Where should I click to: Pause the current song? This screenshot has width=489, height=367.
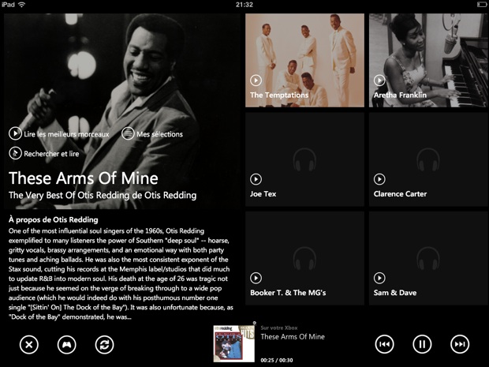pos(422,344)
